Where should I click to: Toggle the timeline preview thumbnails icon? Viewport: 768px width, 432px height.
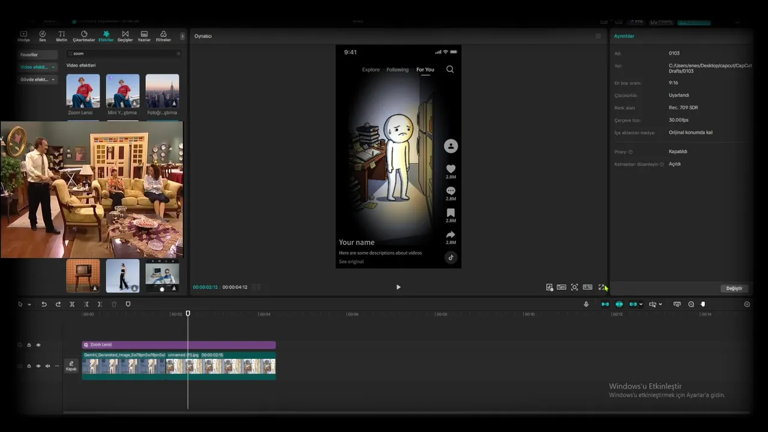[x=677, y=304]
